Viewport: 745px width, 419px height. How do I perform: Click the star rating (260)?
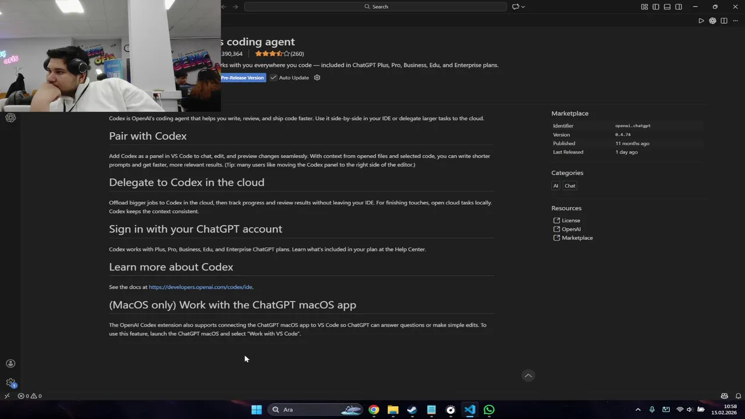(279, 54)
